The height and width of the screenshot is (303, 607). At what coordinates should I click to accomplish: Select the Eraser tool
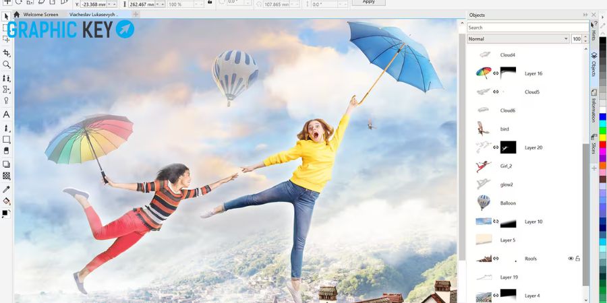click(6, 151)
